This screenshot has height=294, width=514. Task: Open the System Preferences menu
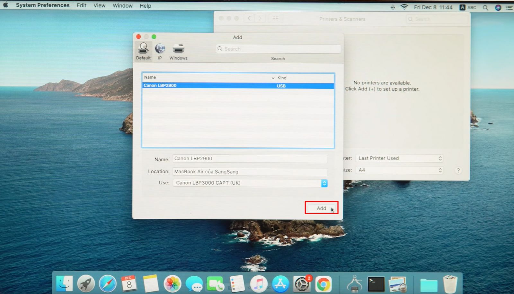click(x=43, y=5)
